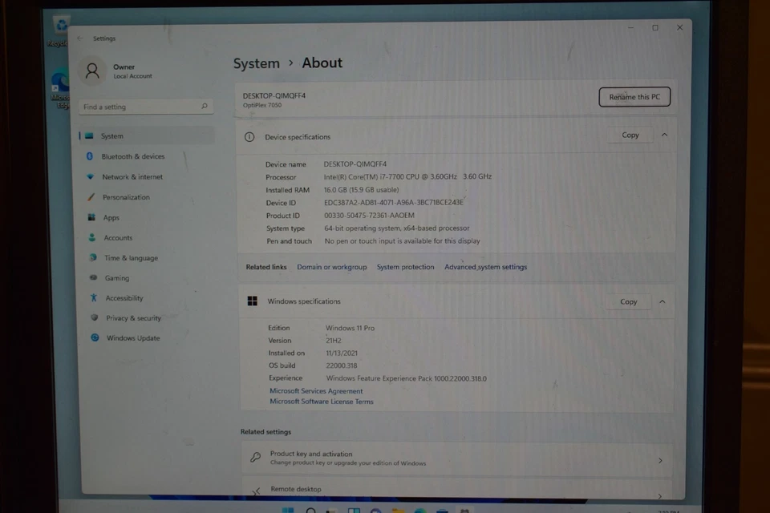Click the System breadcrumb item
Viewport: 770px width, 513px height.
click(x=256, y=63)
